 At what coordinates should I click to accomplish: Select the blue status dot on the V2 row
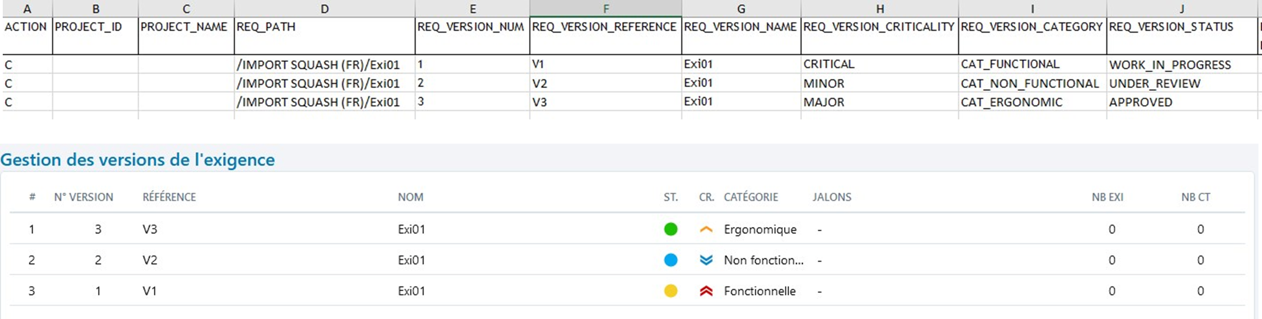pos(671,260)
